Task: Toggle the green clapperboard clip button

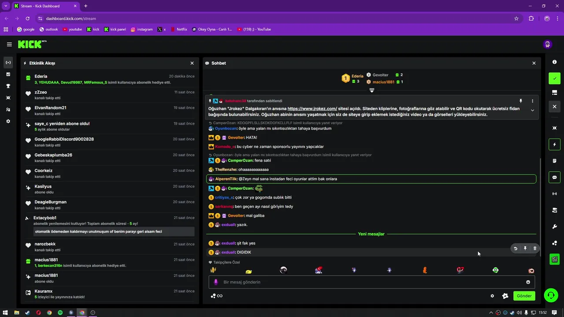Action: 554,259
